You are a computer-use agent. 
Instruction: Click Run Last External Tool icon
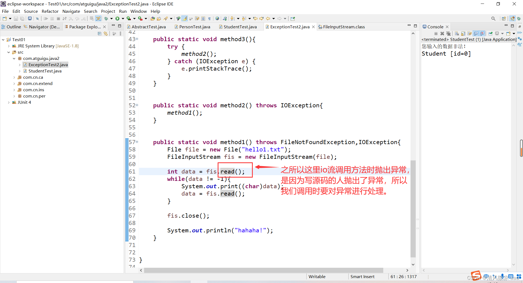click(x=140, y=19)
